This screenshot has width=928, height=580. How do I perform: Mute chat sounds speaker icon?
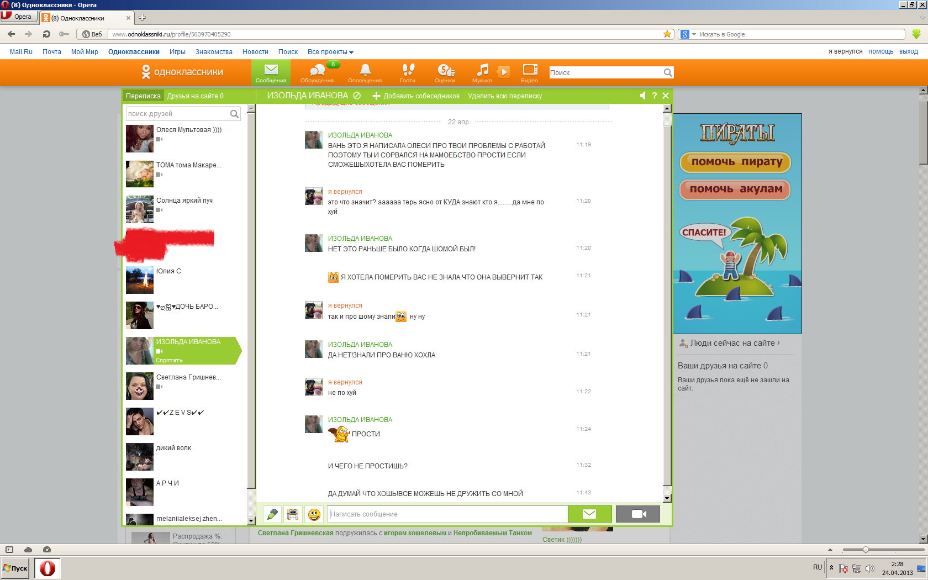pyautogui.click(x=642, y=96)
